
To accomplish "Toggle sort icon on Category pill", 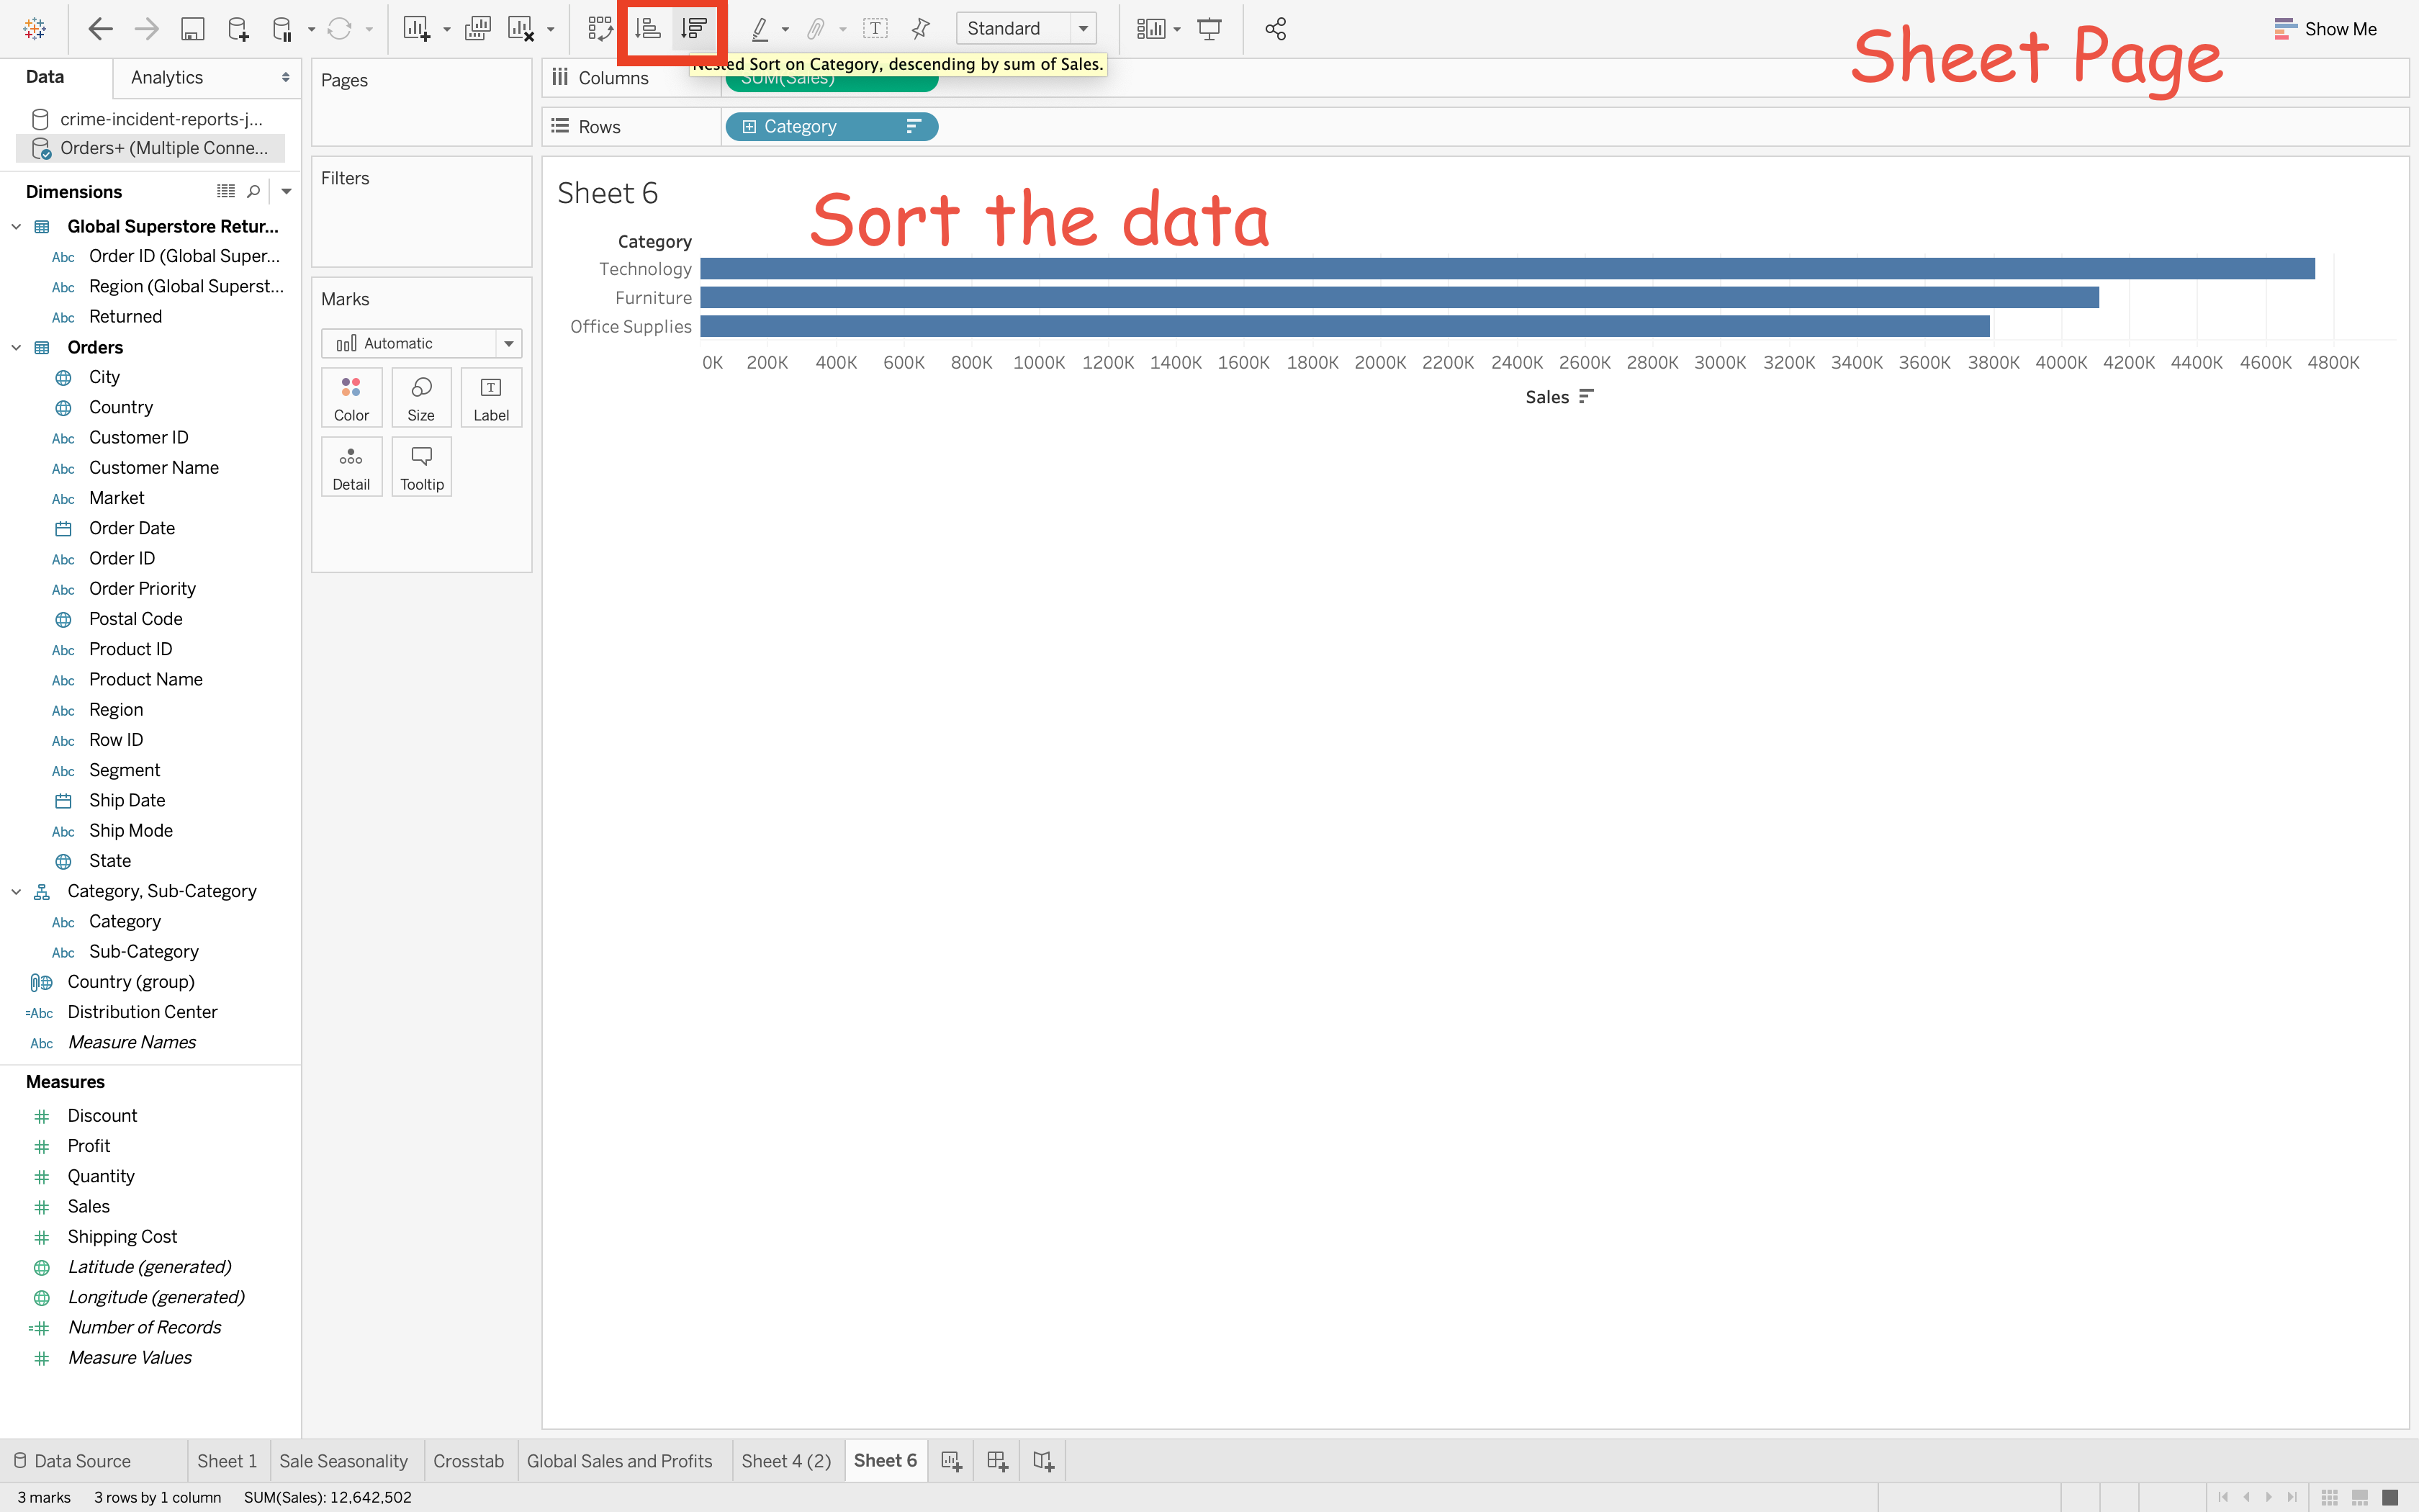I will click(913, 127).
